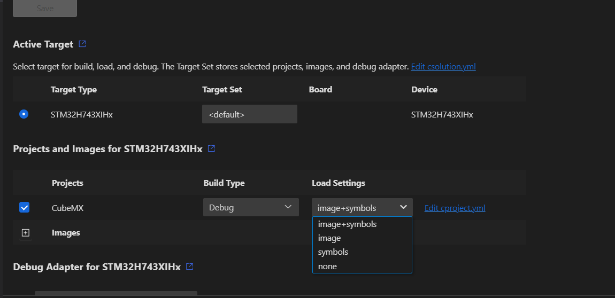
Task: Open the Active Target external link icon
Action: (x=82, y=44)
